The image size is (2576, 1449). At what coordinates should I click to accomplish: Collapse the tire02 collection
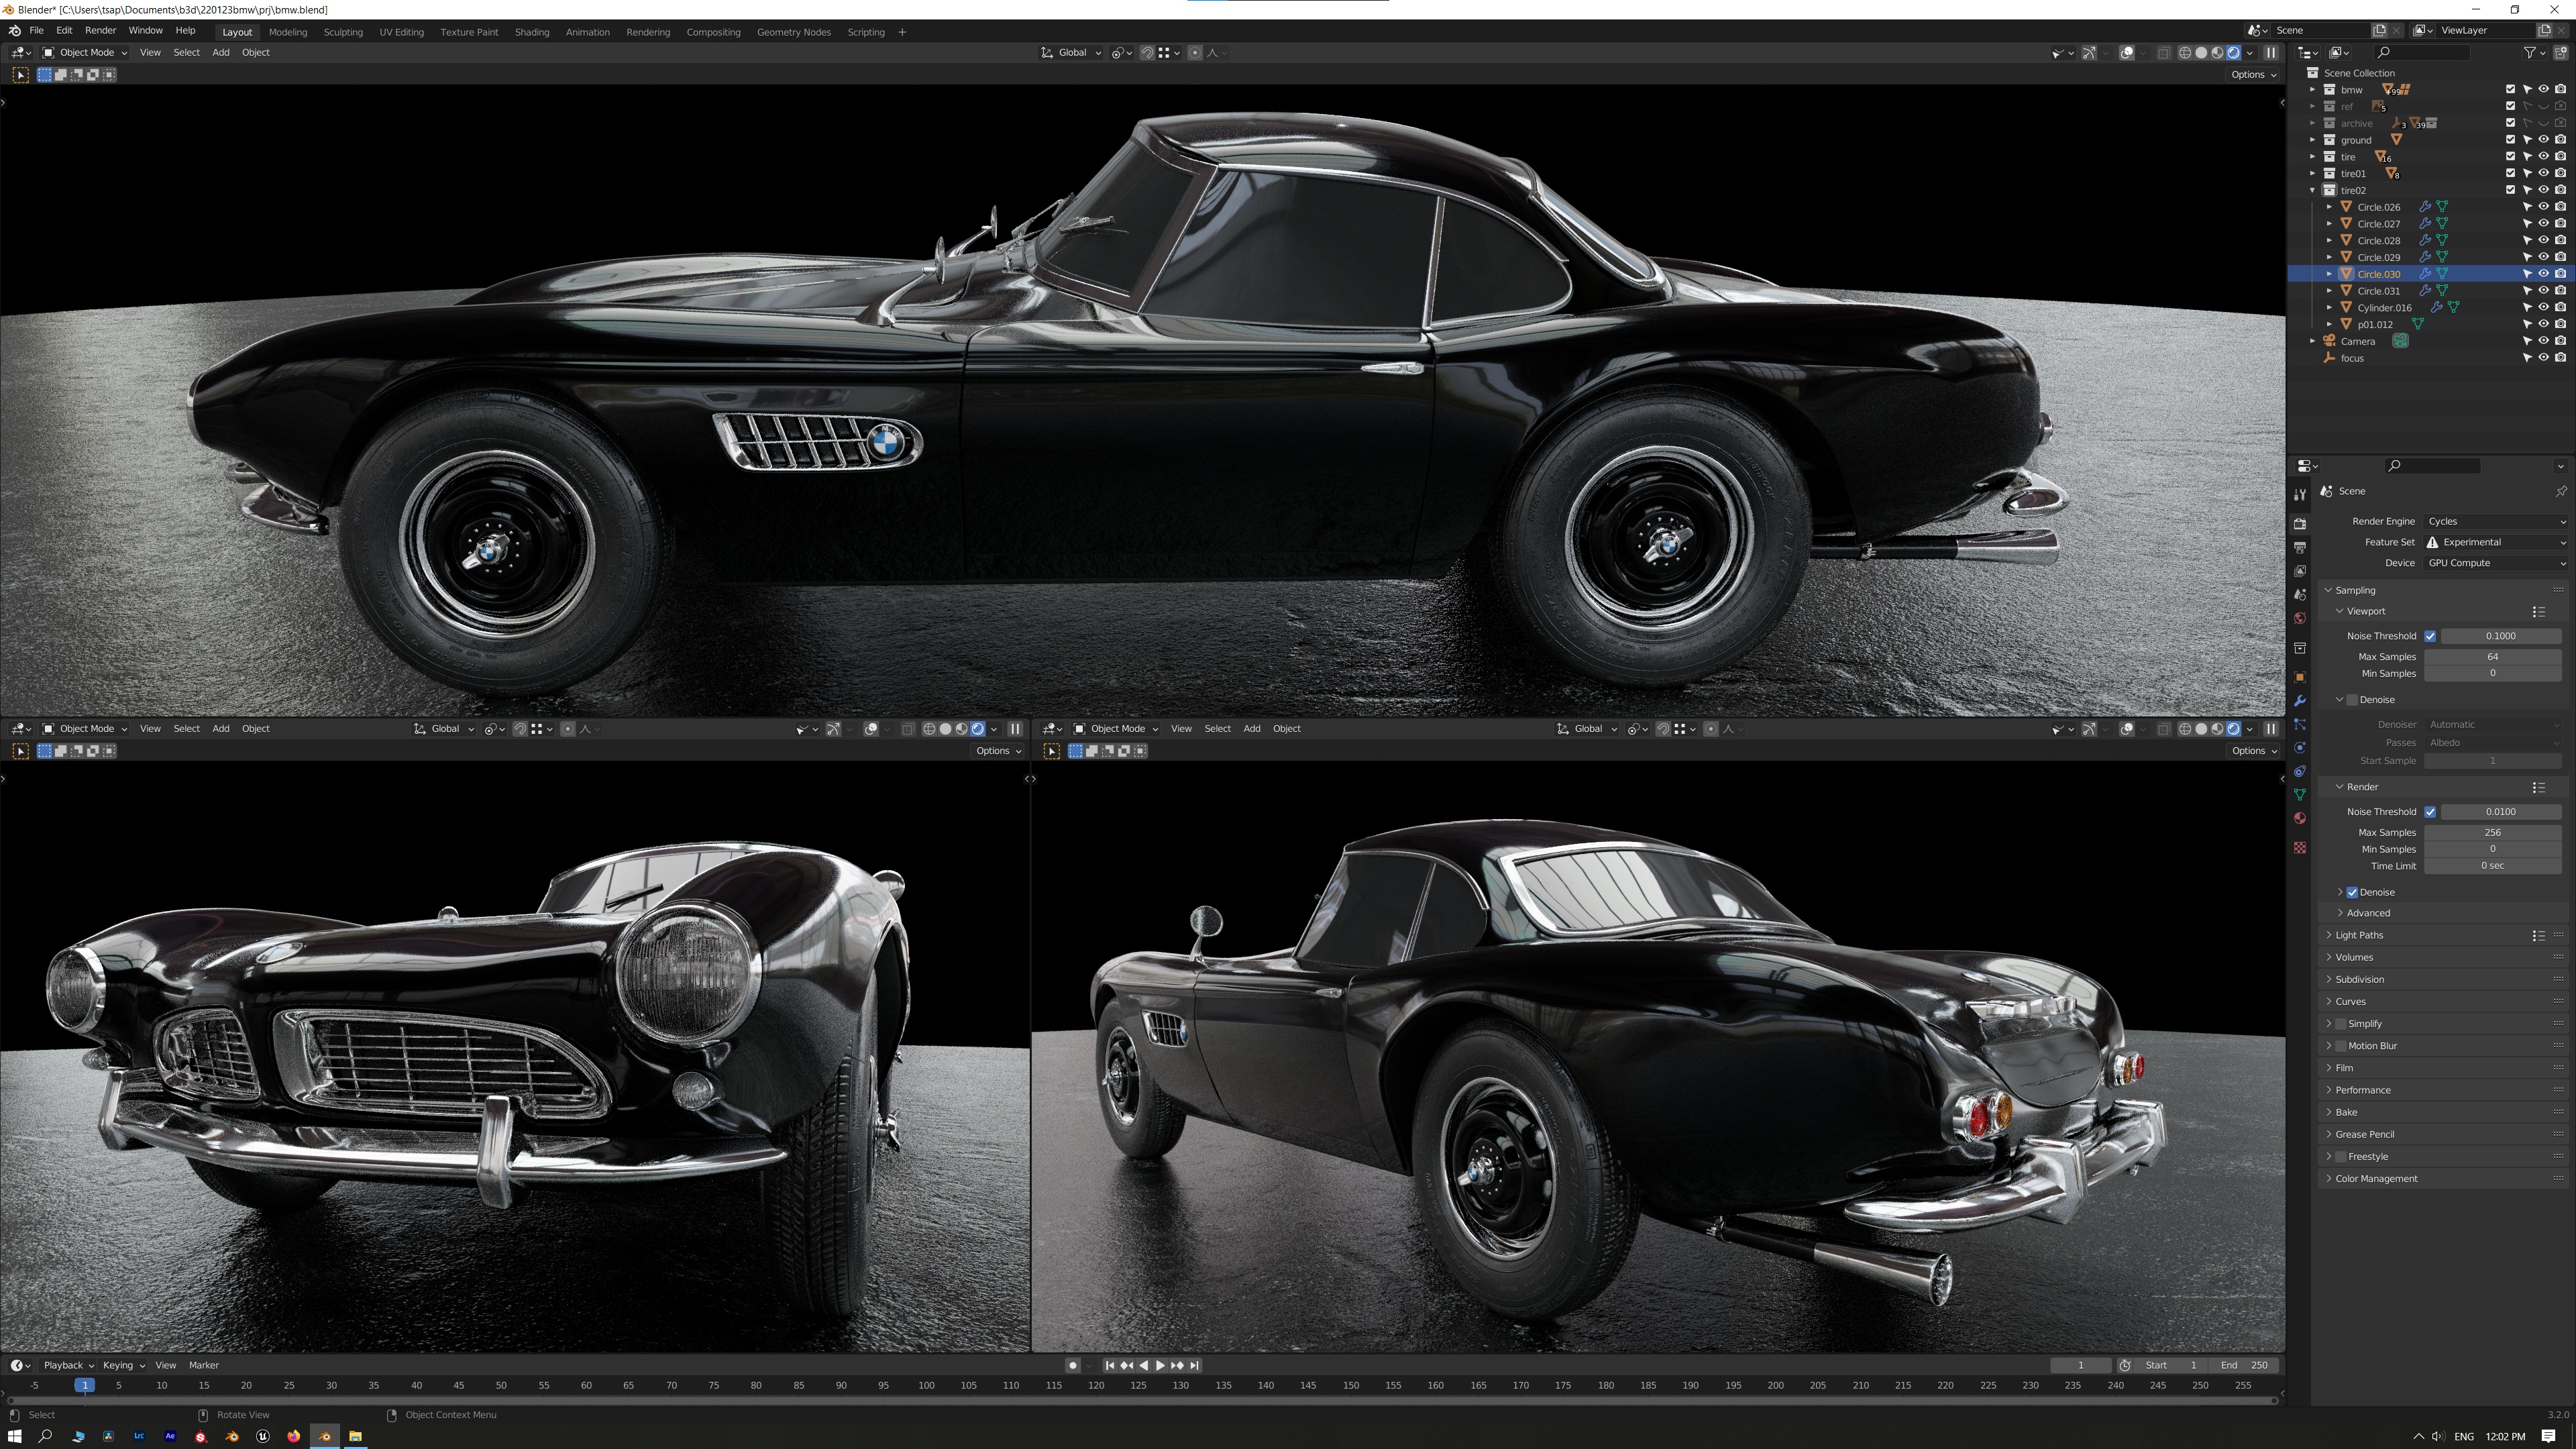(x=2313, y=190)
